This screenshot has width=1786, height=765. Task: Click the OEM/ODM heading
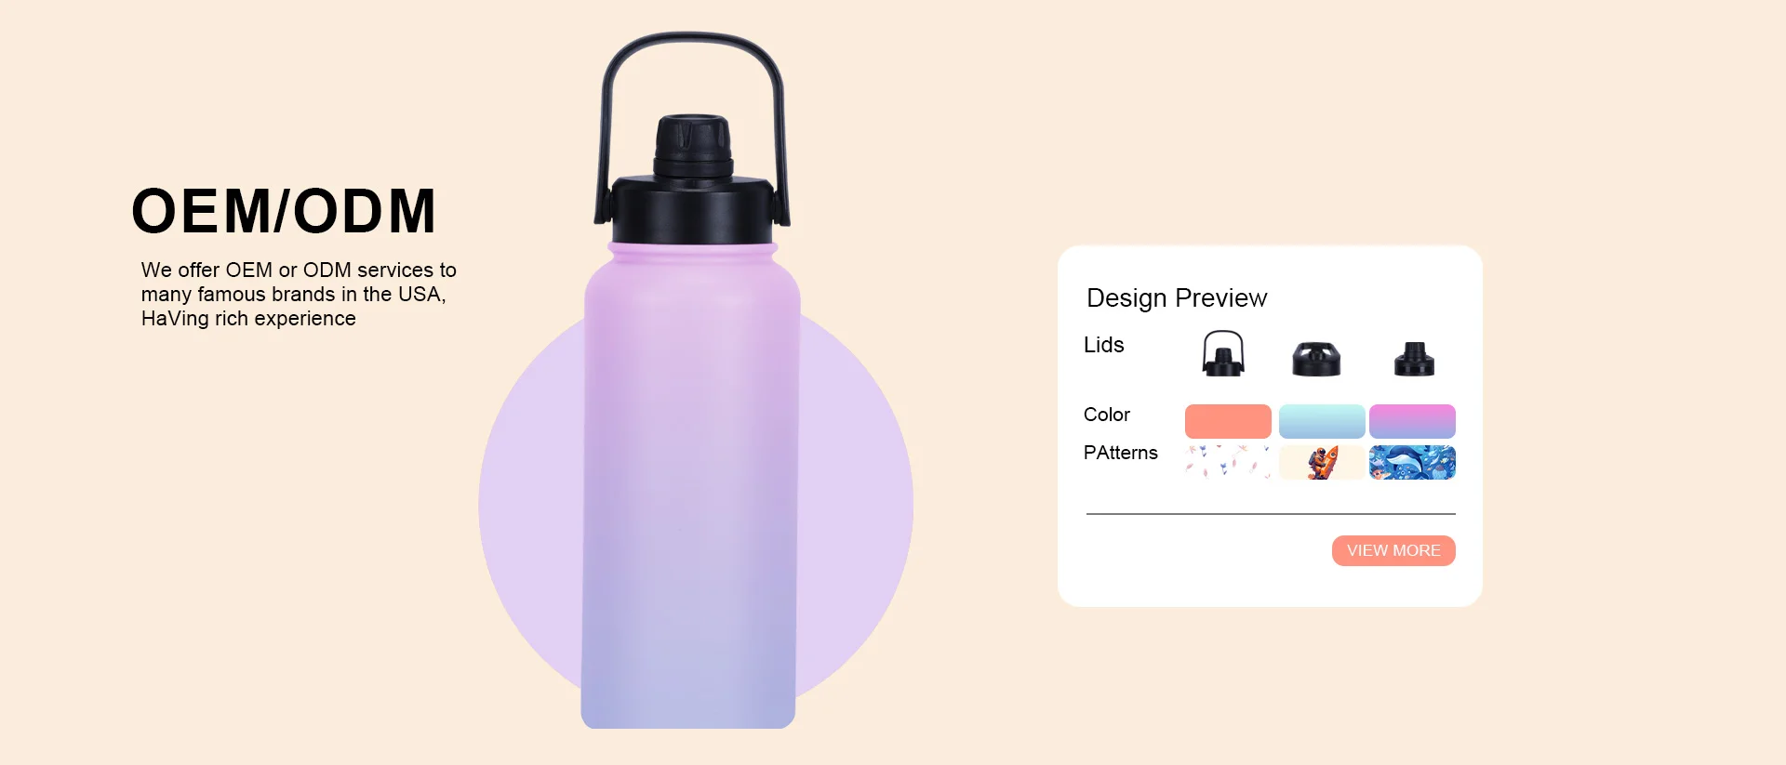click(284, 211)
